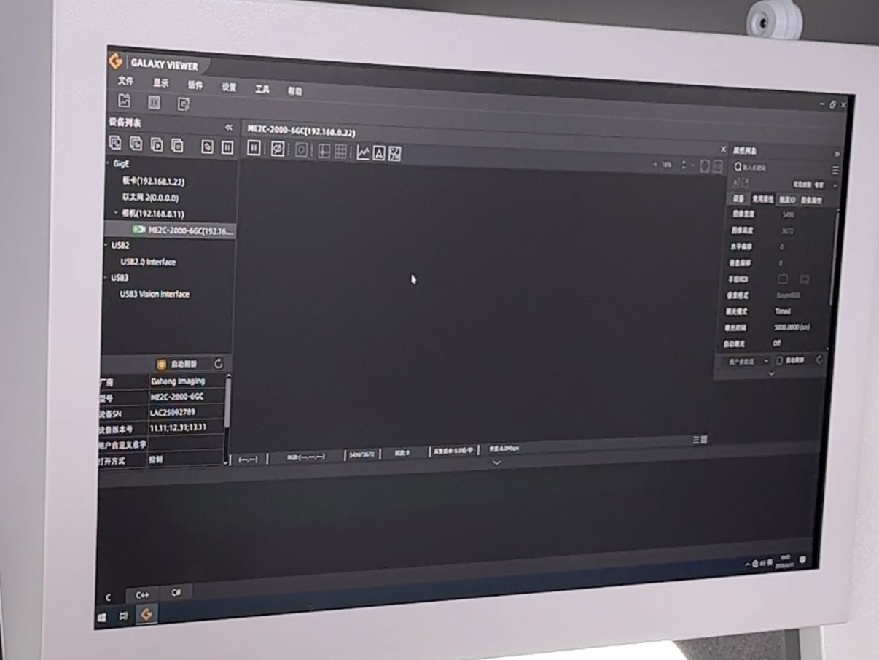Image resolution: width=879 pixels, height=660 pixels.
Task: Open the properties panel hamburger menu
Action: (x=835, y=170)
